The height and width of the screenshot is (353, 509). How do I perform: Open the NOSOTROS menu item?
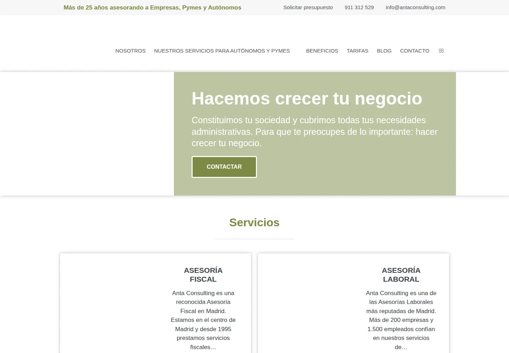[130, 51]
